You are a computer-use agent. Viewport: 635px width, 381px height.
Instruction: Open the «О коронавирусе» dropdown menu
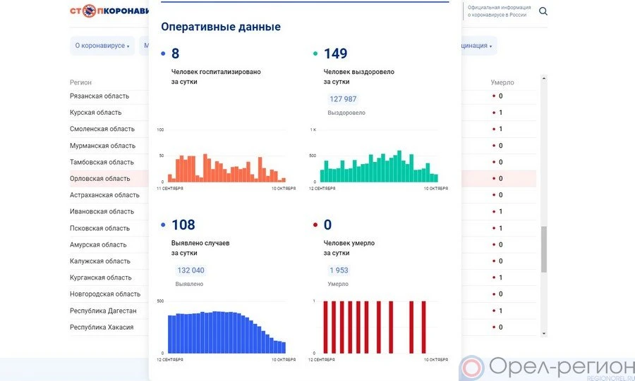point(102,46)
